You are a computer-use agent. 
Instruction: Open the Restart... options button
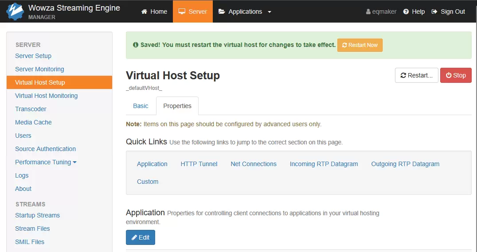(x=416, y=75)
